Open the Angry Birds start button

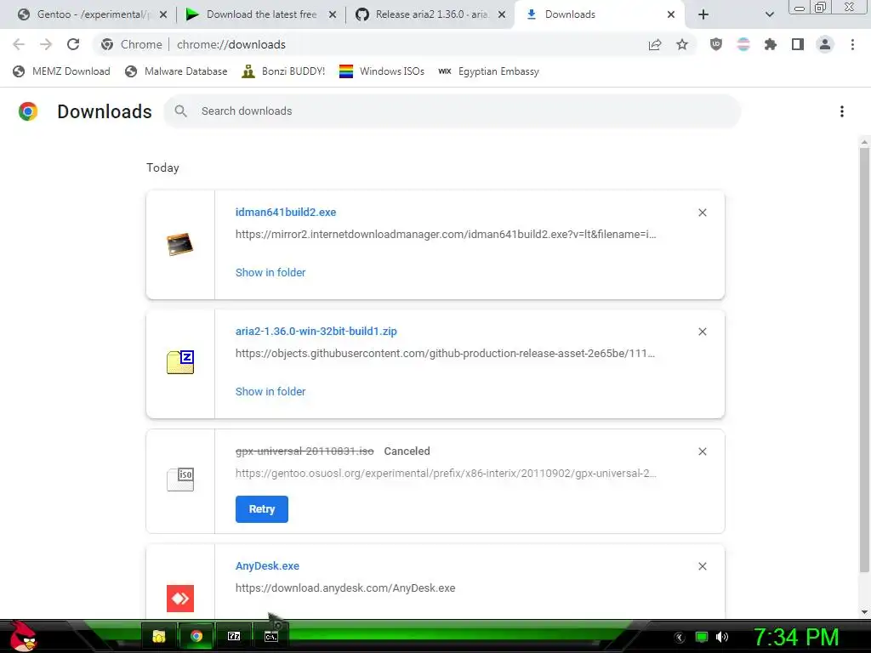[x=22, y=636]
